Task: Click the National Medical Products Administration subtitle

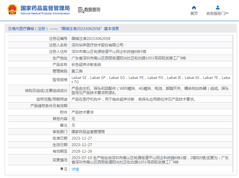Action: (x=45, y=13)
